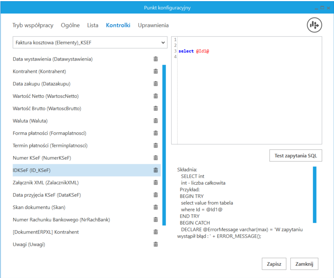Image resolution: width=334 pixels, height=278 pixels.
Task: Remove the Załącznik XML control
Action: point(156,183)
